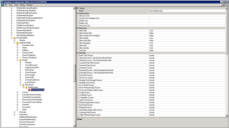Click the warning icon beside Details node
This screenshot has height=128, width=229.
click(20, 60)
